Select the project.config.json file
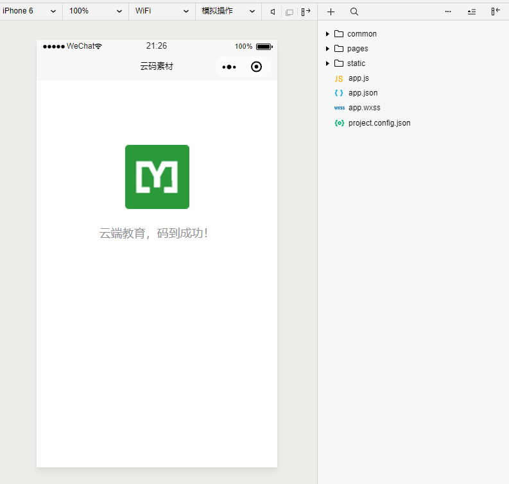The image size is (509, 484). click(379, 122)
